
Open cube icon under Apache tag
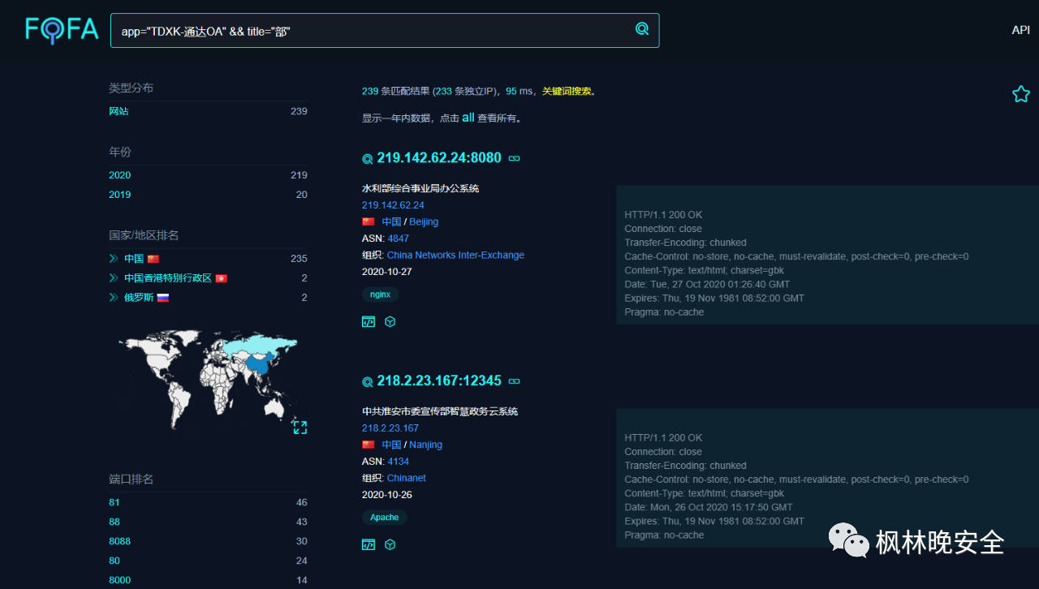[x=390, y=544]
